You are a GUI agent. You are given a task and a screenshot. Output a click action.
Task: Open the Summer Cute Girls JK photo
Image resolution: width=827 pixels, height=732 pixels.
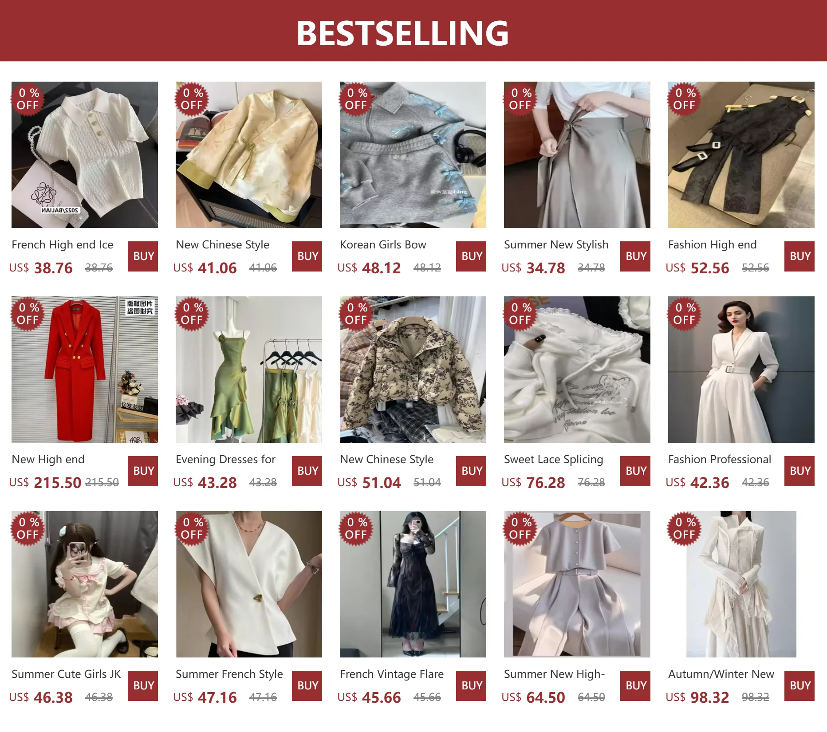(85, 584)
